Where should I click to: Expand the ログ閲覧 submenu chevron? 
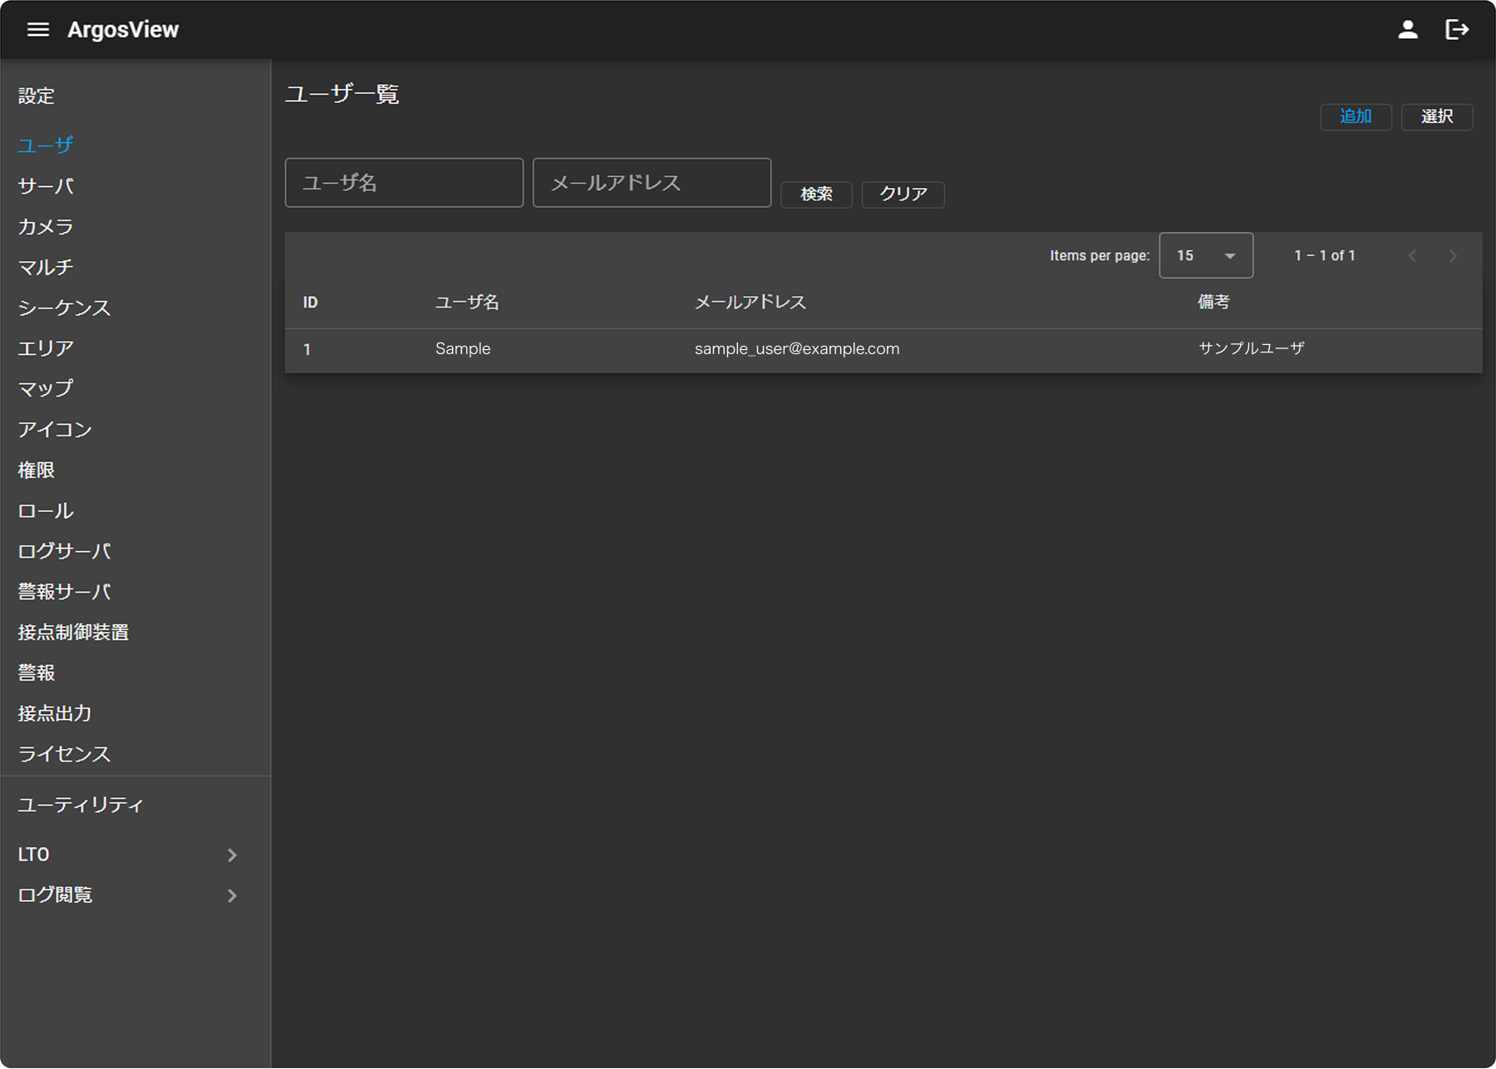[x=232, y=896]
